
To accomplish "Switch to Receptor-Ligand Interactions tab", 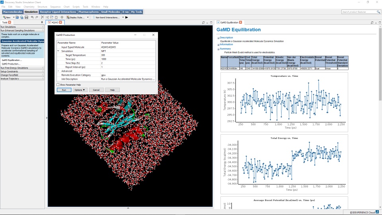I will pos(58,12).
